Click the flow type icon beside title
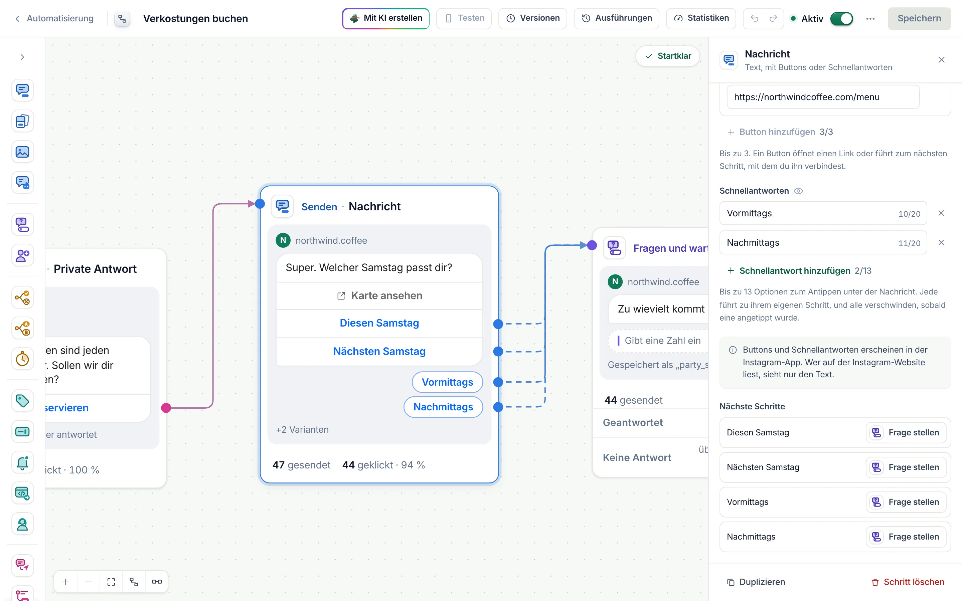The height and width of the screenshot is (601, 962). [x=123, y=19]
